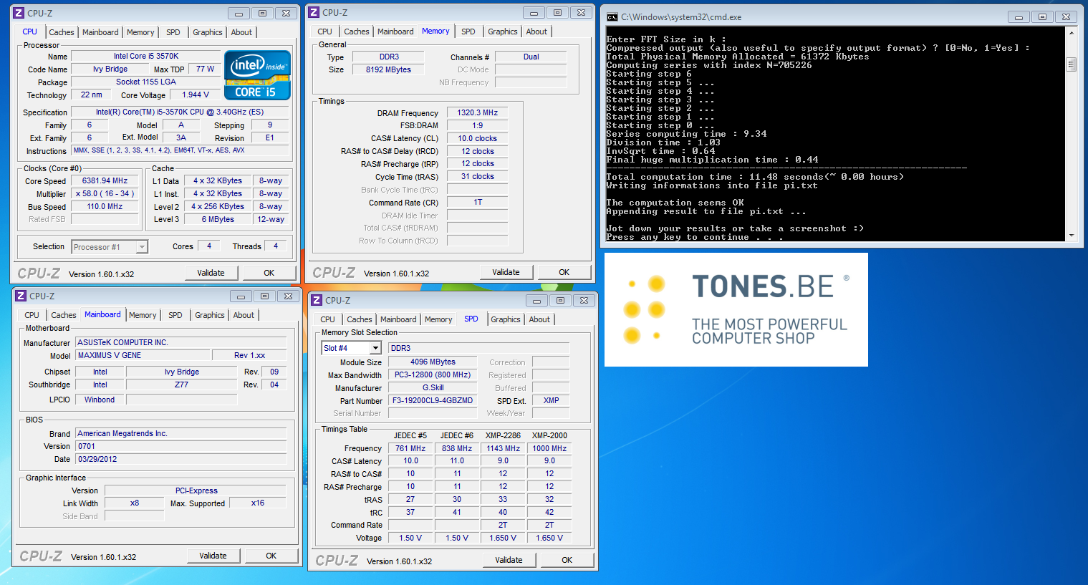Click CPU-Z icon in Mainboard window title bar
The height and width of the screenshot is (585, 1088).
(x=21, y=296)
